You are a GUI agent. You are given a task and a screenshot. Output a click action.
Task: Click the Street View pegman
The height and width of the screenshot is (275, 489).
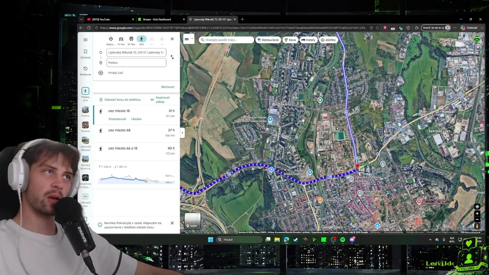pos(477,226)
